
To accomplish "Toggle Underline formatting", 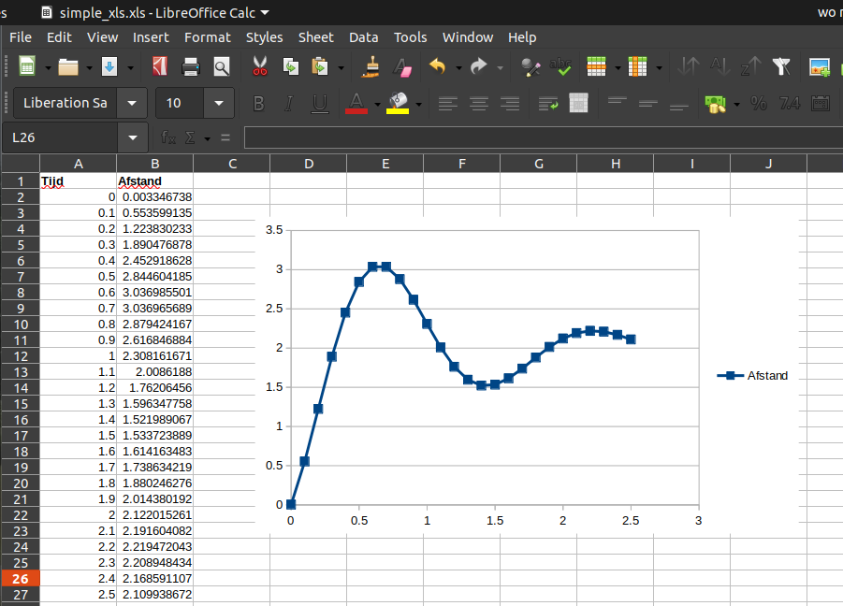I will click(319, 103).
